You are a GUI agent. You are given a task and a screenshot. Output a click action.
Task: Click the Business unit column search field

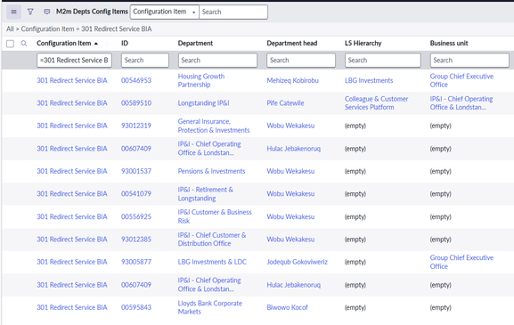point(469,61)
